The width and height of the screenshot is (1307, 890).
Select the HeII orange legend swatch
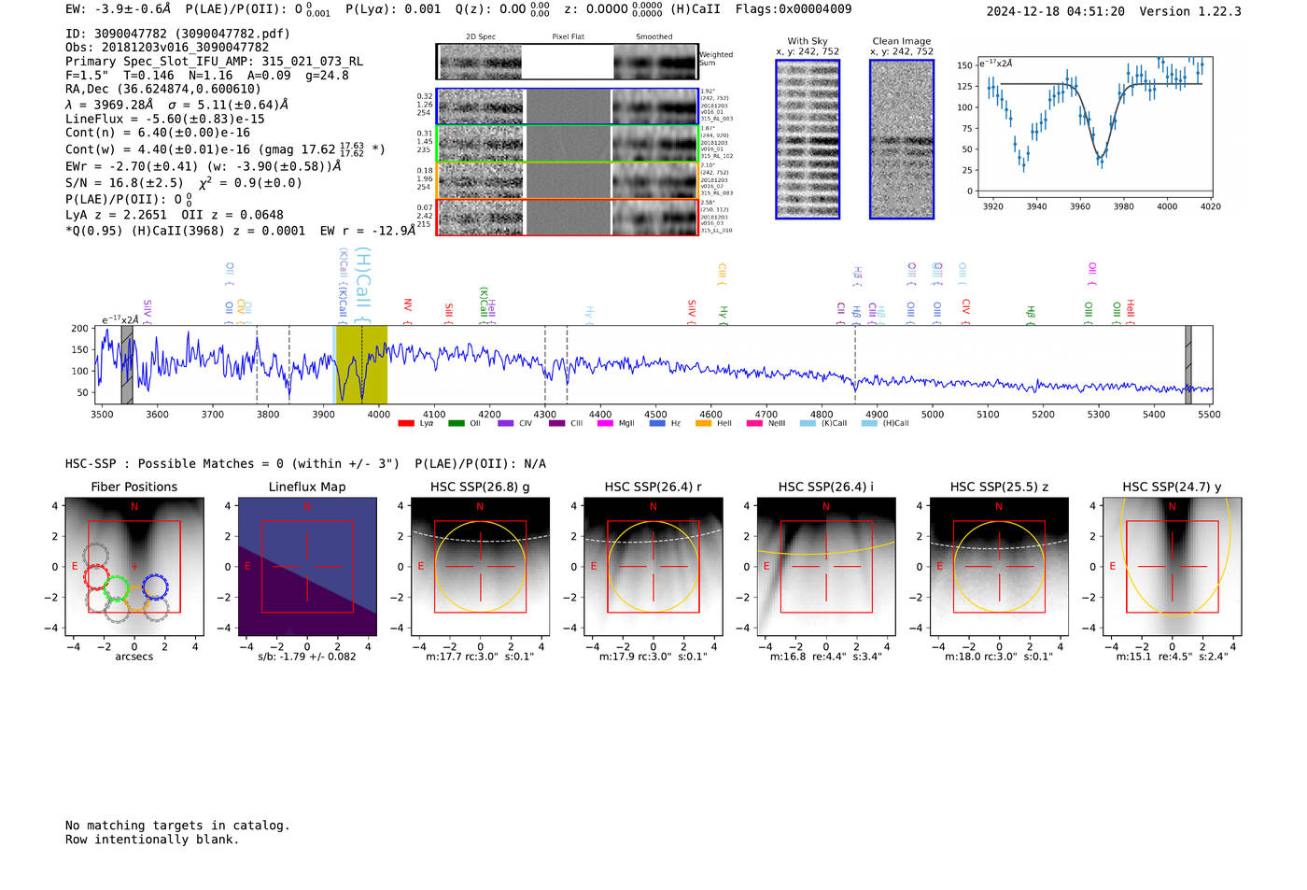pos(703,423)
